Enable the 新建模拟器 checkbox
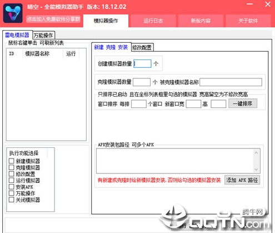The width and height of the screenshot is (275, 233). tap(12, 161)
